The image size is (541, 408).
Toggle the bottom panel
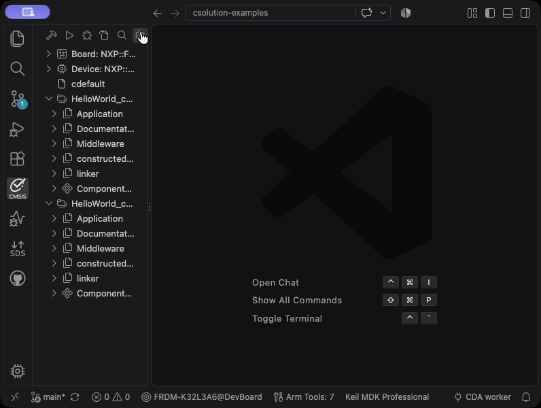point(508,13)
